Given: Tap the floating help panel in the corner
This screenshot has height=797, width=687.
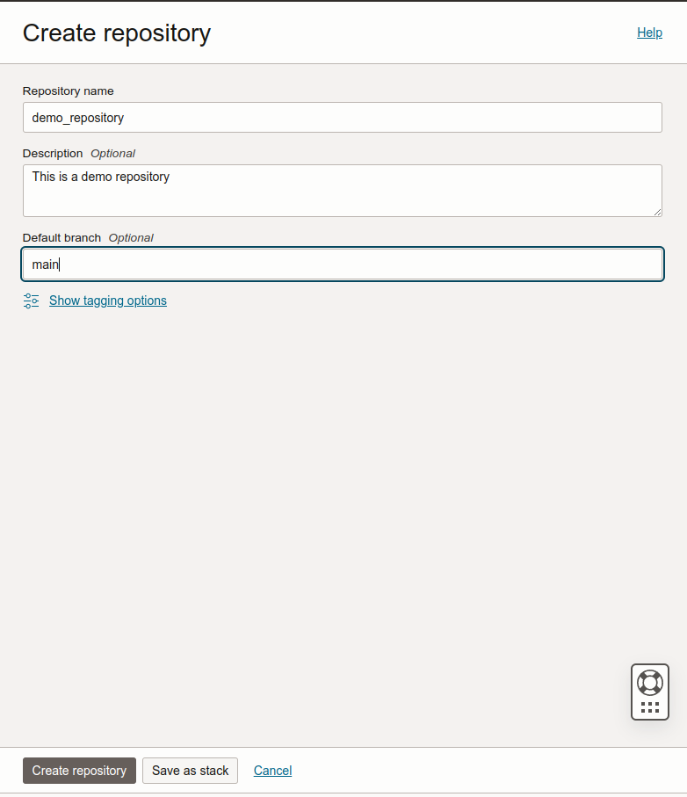Looking at the screenshot, I should coord(649,692).
